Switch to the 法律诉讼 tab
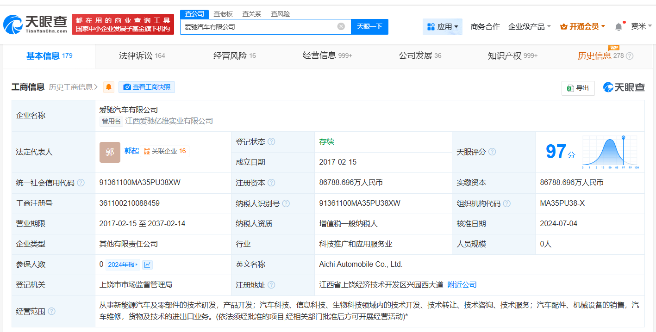The image size is (656, 332). (142, 56)
